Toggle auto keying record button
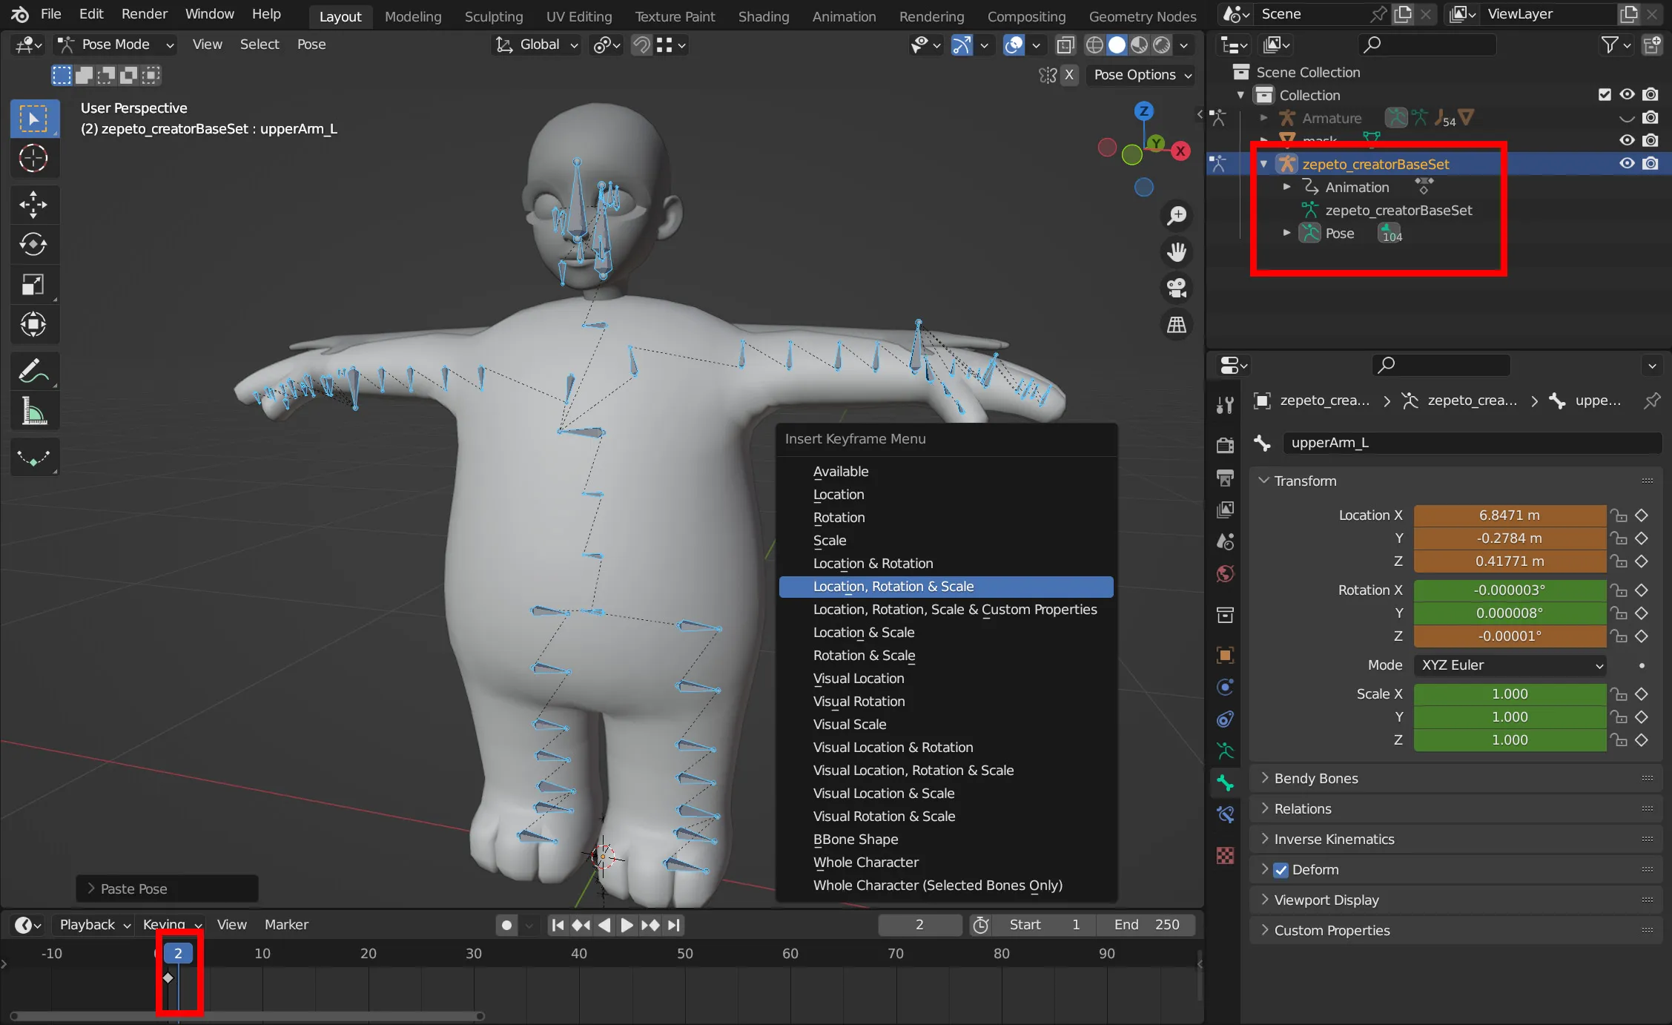This screenshot has height=1025, width=1672. coord(506,925)
